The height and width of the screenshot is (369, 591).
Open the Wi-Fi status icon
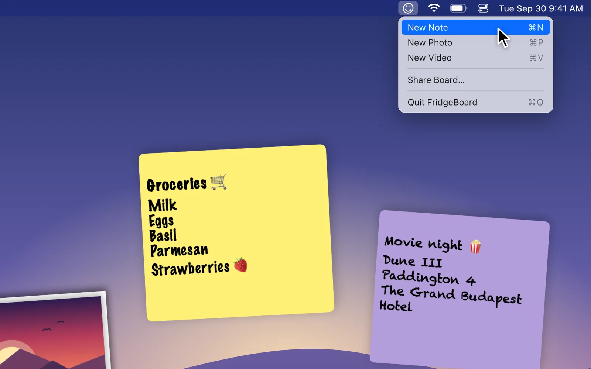click(x=434, y=8)
